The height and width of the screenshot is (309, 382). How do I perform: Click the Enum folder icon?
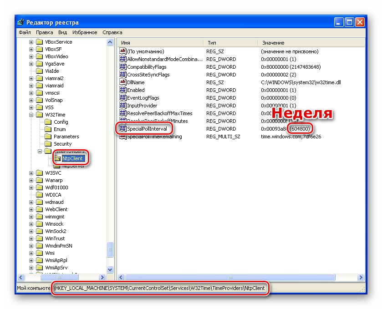[x=48, y=129]
